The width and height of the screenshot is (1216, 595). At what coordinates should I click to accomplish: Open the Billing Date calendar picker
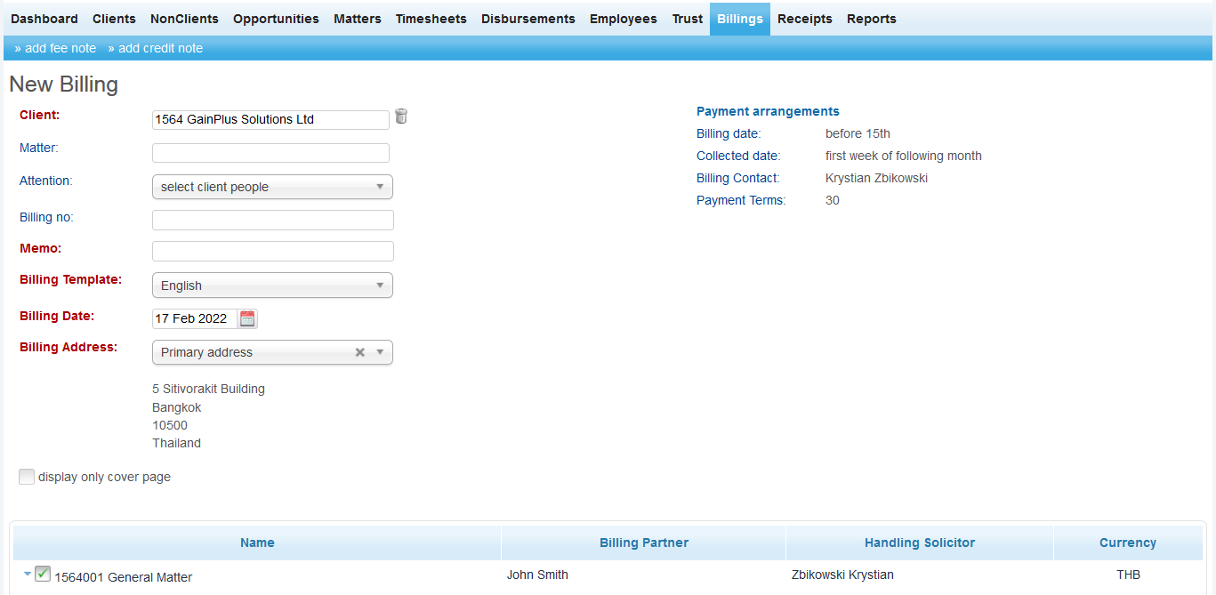(247, 318)
